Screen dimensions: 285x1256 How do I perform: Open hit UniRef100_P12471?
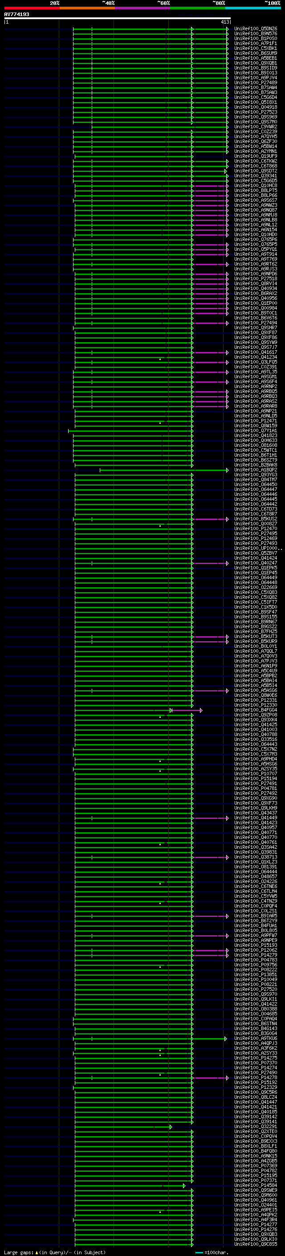255,421
